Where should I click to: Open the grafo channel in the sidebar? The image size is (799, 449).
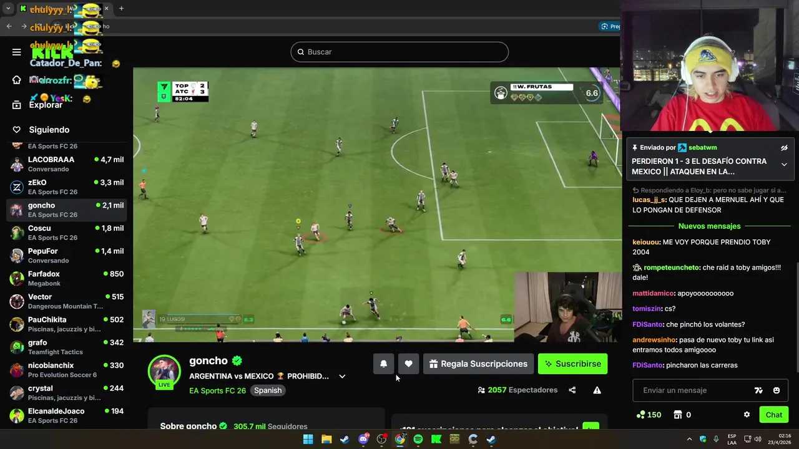[66, 347]
